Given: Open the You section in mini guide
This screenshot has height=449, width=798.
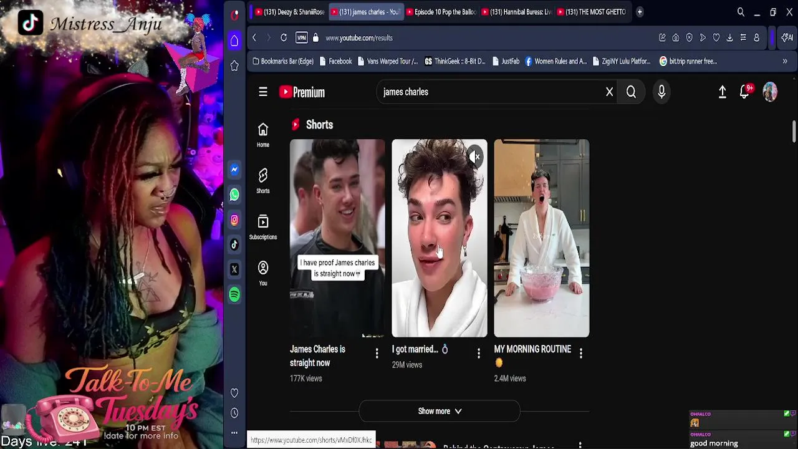Looking at the screenshot, I should click(263, 273).
